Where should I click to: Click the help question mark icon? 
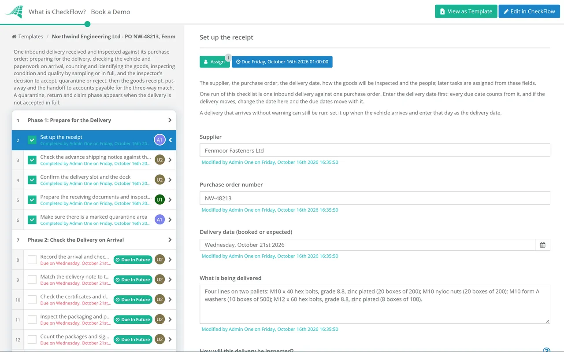click(x=546, y=350)
